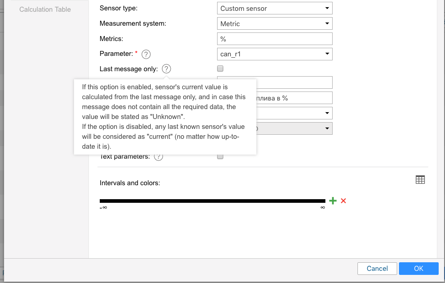
Task: Open Parameter help question mark icon
Action: 146,54
